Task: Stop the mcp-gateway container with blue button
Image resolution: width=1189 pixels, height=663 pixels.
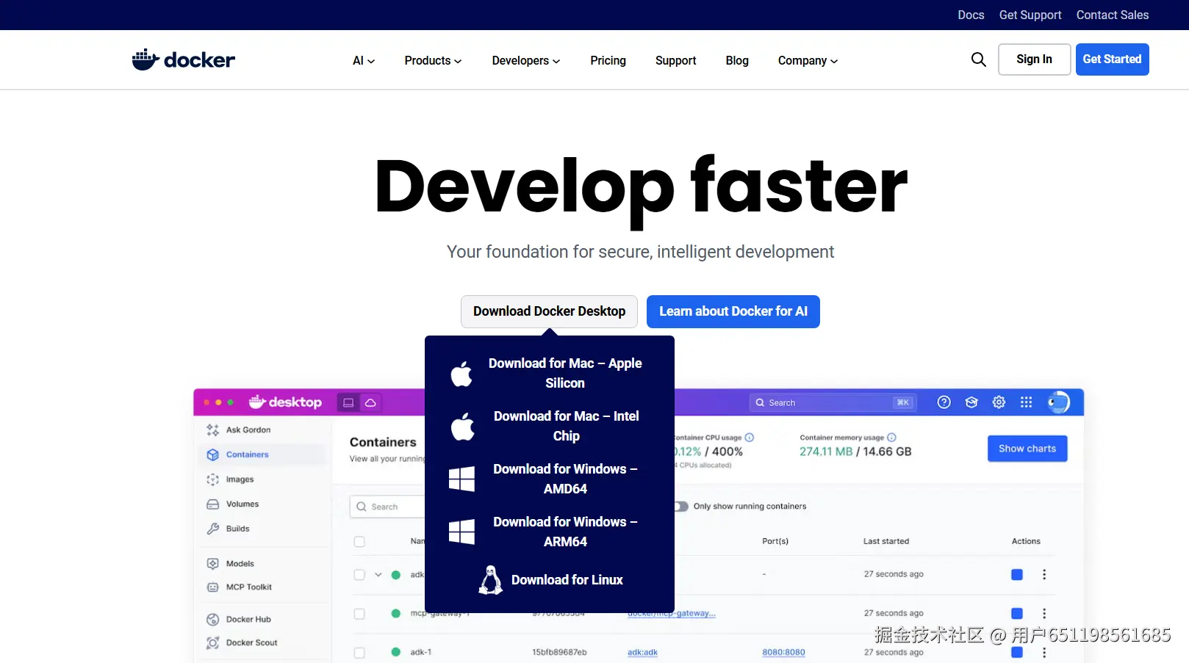Action: point(1017,614)
